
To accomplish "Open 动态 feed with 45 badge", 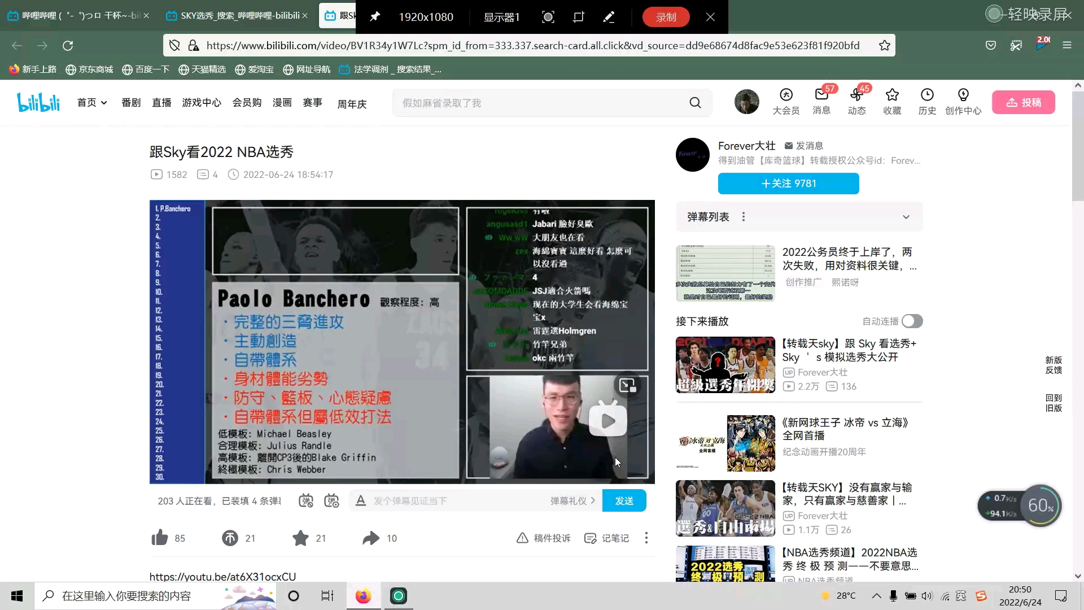I will pyautogui.click(x=856, y=102).
